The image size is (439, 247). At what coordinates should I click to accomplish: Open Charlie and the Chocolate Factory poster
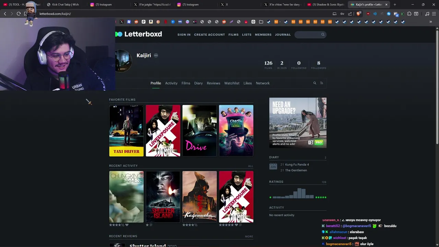236,131
